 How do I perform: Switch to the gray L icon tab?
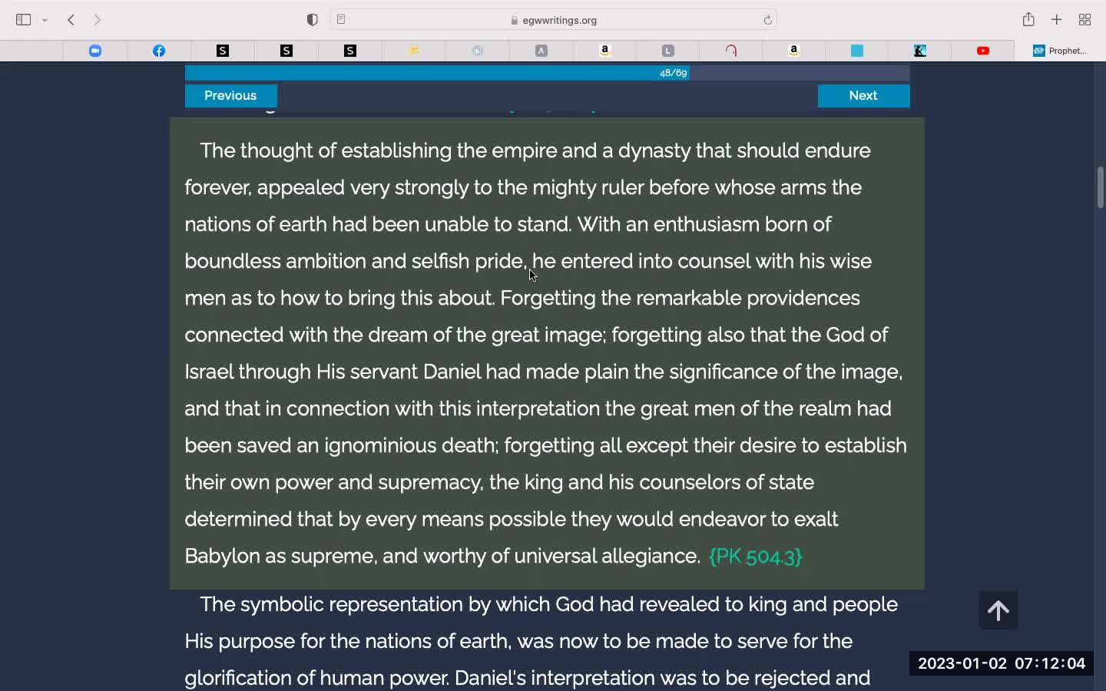click(667, 51)
